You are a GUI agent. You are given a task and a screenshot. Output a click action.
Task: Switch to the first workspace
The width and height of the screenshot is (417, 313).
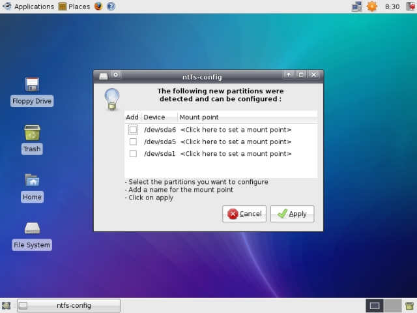[x=375, y=306]
